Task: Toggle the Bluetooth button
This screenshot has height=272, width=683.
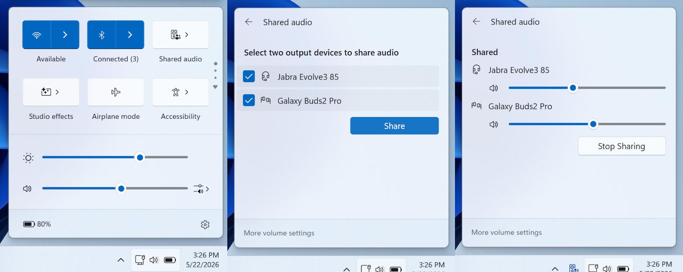Action: [x=101, y=34]
